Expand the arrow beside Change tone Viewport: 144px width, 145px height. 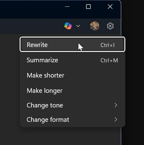pyautogui.click(x=116, y=105)
